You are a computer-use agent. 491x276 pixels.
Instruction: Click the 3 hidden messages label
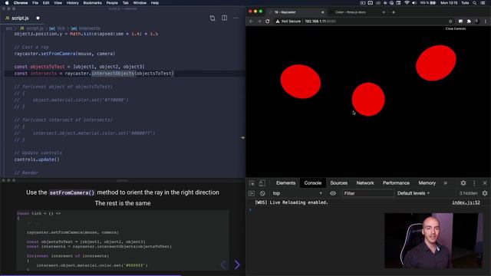point(468,193)
